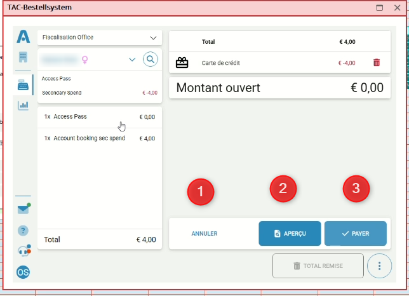The height and width of the screenshot is (296, 409).
Task: Click the TOTAL REMISE button
Action: [318, 266]
